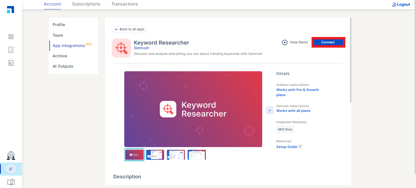
Task: Click the View Demo play icon
Action: 285,42
